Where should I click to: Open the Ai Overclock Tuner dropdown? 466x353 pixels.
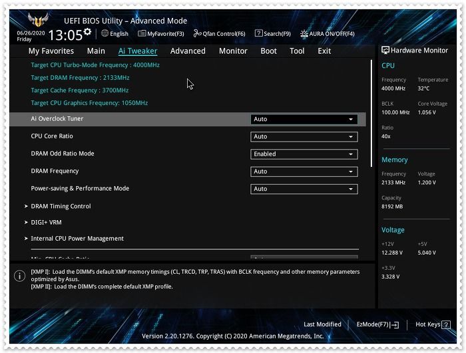tap(304, 120)
